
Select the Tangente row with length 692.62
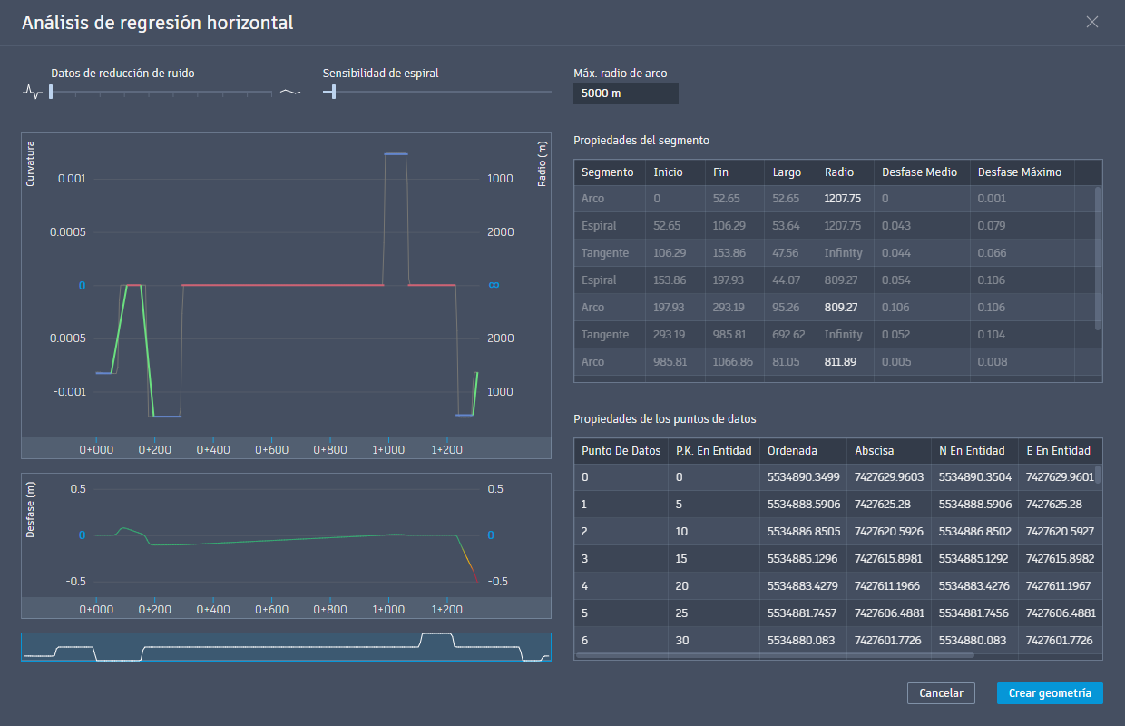pos(833,335)
